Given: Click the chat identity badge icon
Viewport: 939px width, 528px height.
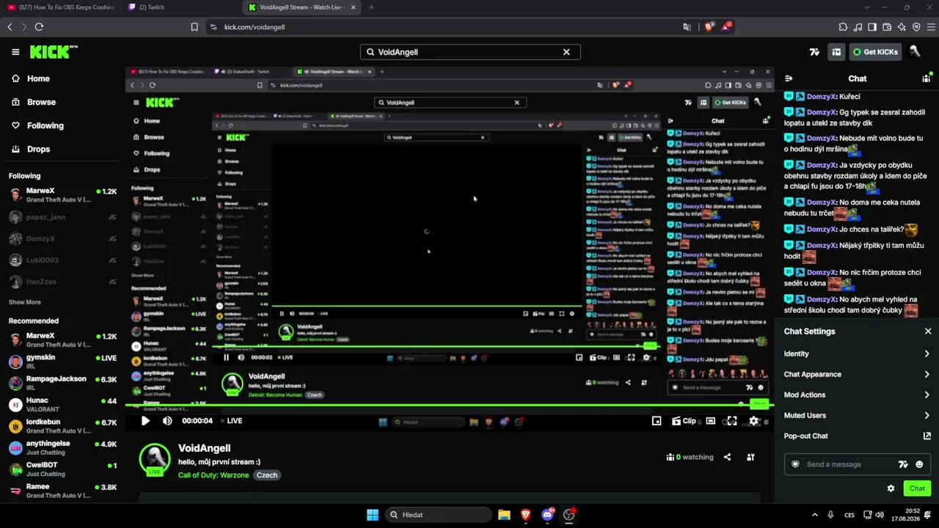Looking at the screenshot, I should pos(795,464).
